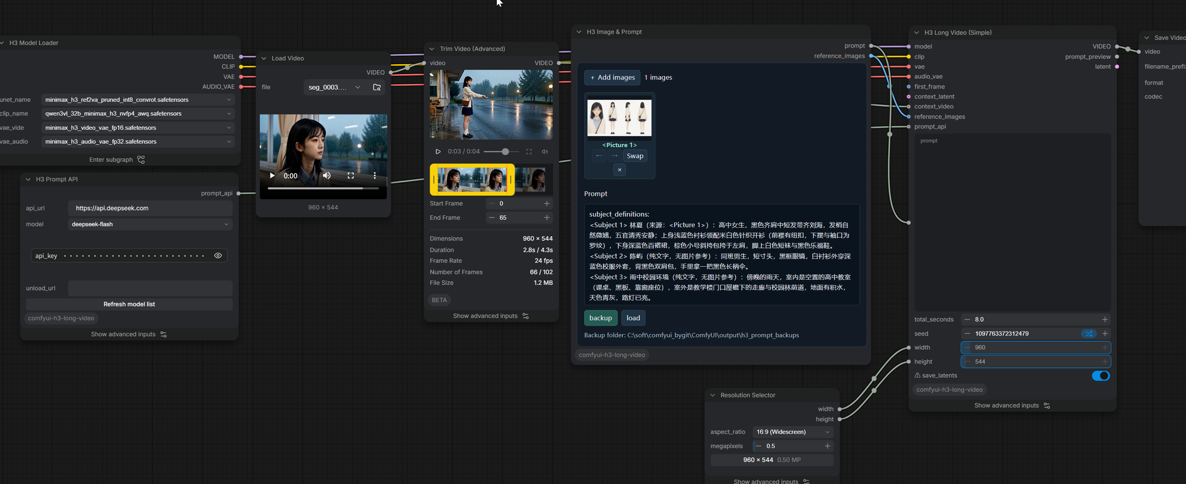
Task: Decrease End Frame with minus
Action: (491, 218)
